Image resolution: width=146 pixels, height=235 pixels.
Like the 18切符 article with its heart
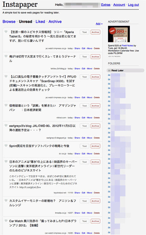click(6, 56)
